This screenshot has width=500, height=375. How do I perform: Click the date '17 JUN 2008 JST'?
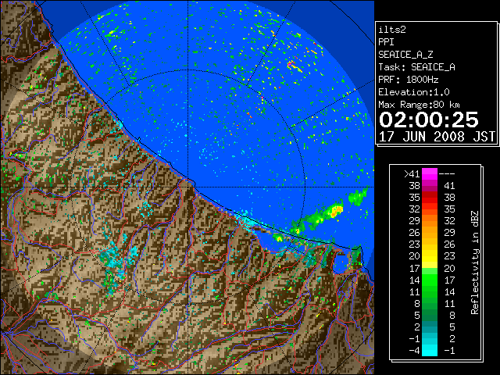pos(437,137)
